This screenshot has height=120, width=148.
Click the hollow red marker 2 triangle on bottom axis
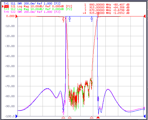92,117
